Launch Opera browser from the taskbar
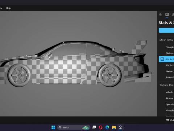Screen dimensions: 174x131 tap(100, 127)
